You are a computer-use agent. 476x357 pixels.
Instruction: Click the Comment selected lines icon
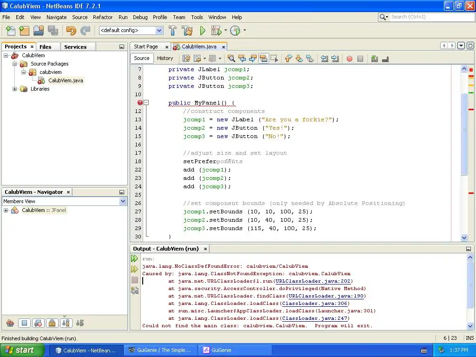tap(374, 59)
